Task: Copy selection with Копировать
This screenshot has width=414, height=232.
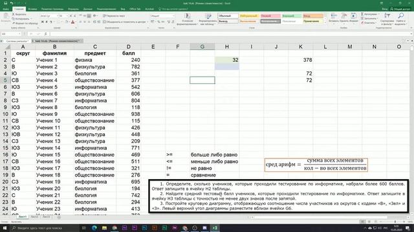Action: pyautogui.click(x=21, y=19)
